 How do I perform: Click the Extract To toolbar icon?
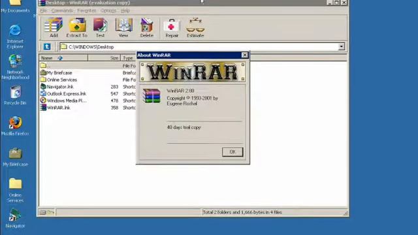(x=77, y=27)
